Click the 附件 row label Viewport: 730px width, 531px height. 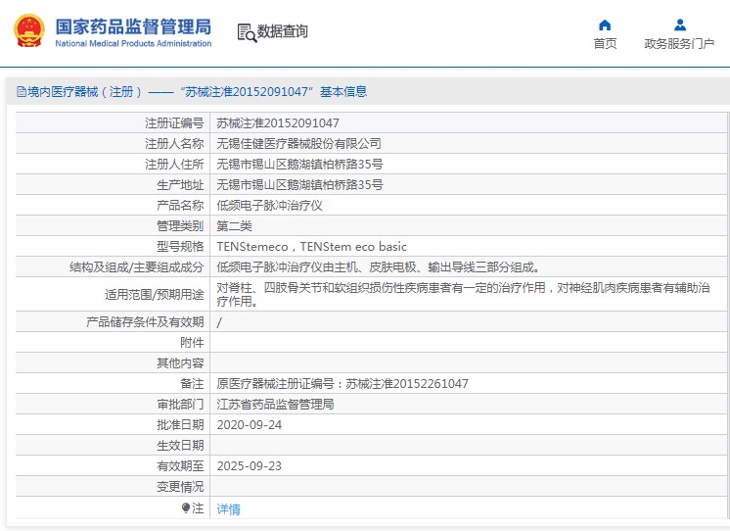coord(192,343)
